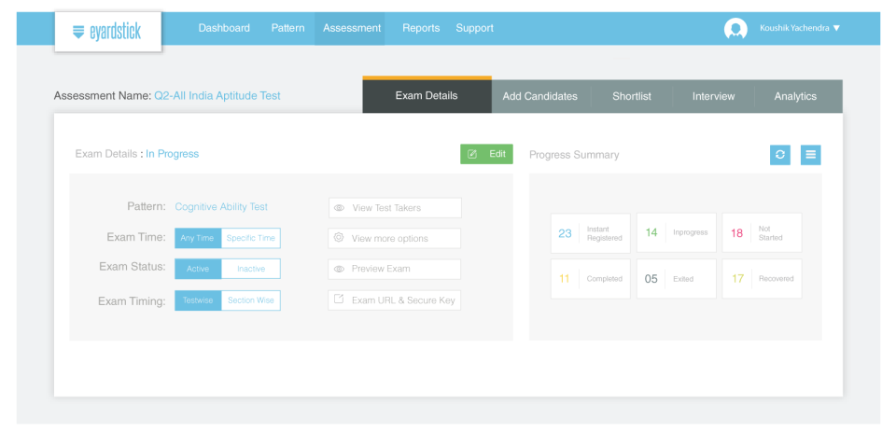
Task: Open the Progress Summary list menu icon
Action: (810, 155)
